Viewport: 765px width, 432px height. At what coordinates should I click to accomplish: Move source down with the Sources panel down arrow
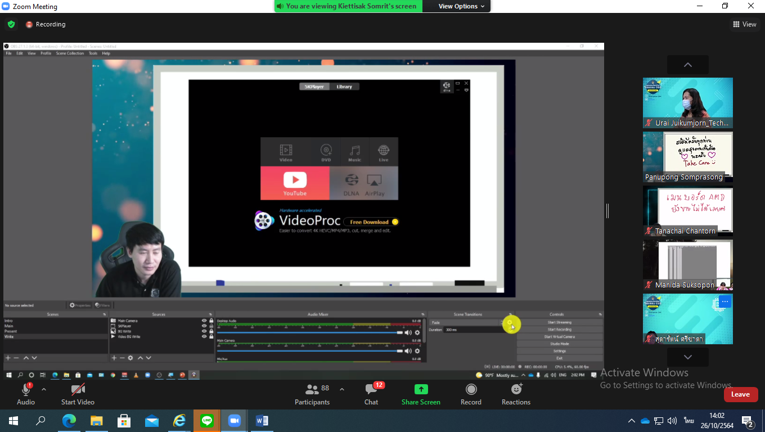coord(149,358)
